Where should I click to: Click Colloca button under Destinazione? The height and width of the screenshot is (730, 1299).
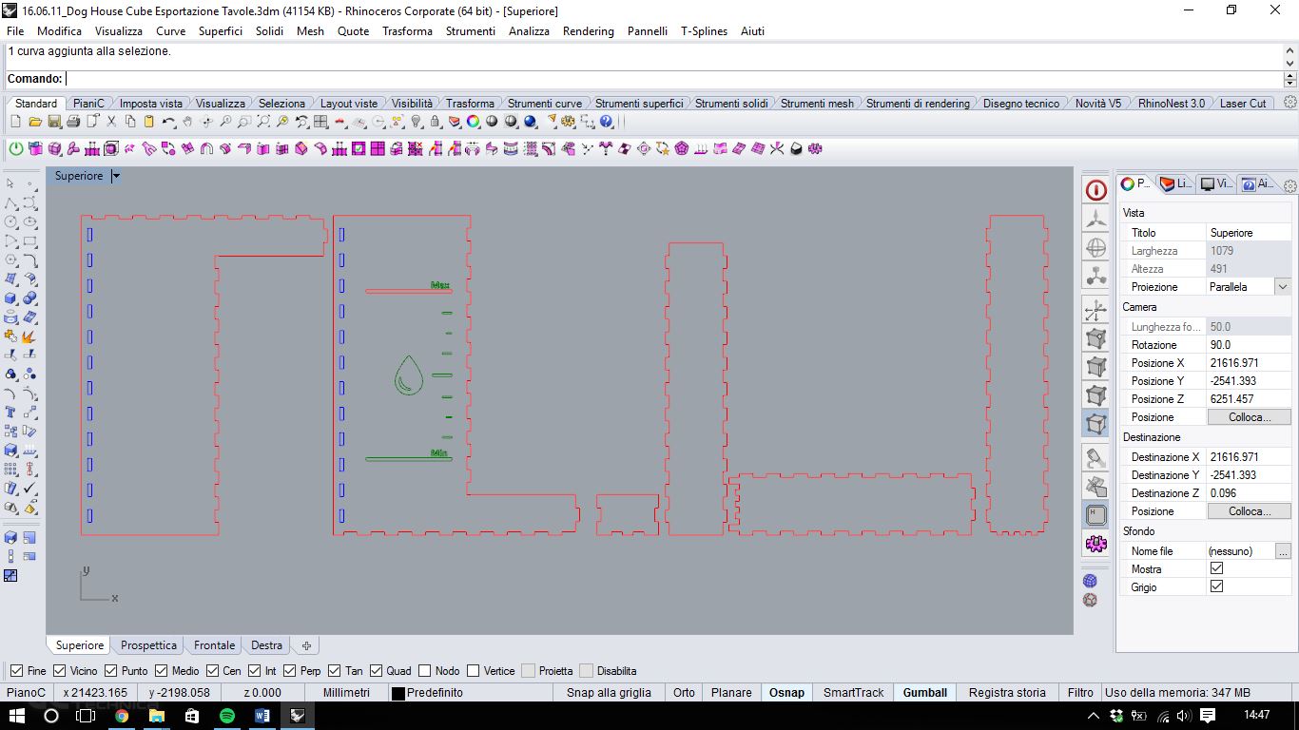1250,511
